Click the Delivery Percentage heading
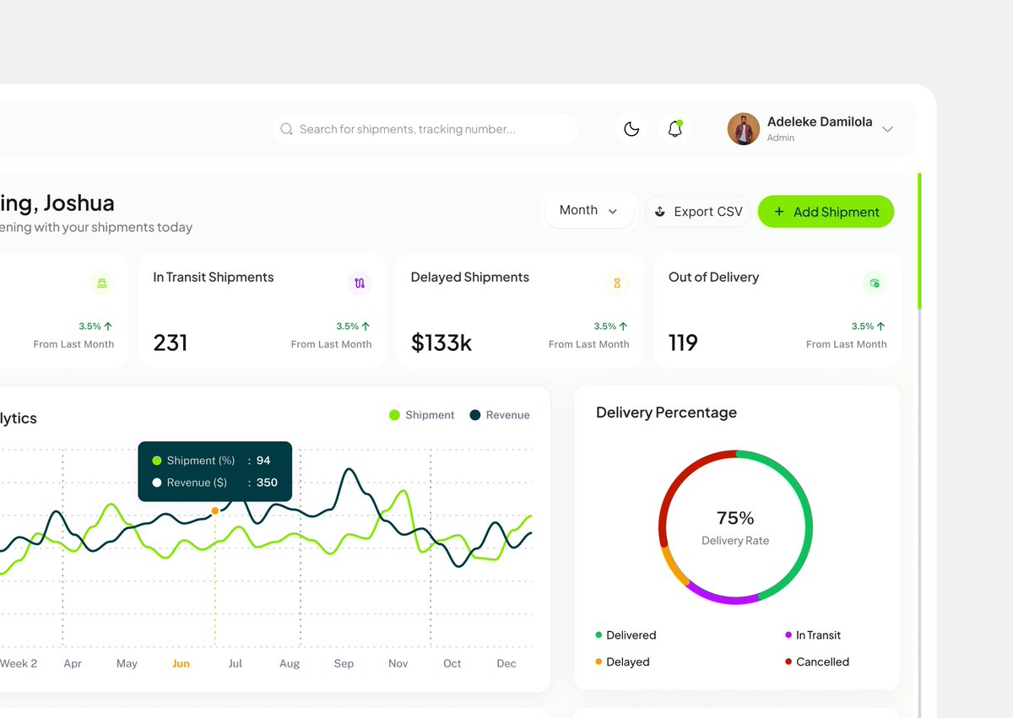Viewport: 1013px width, 718px height. point(666,413)
